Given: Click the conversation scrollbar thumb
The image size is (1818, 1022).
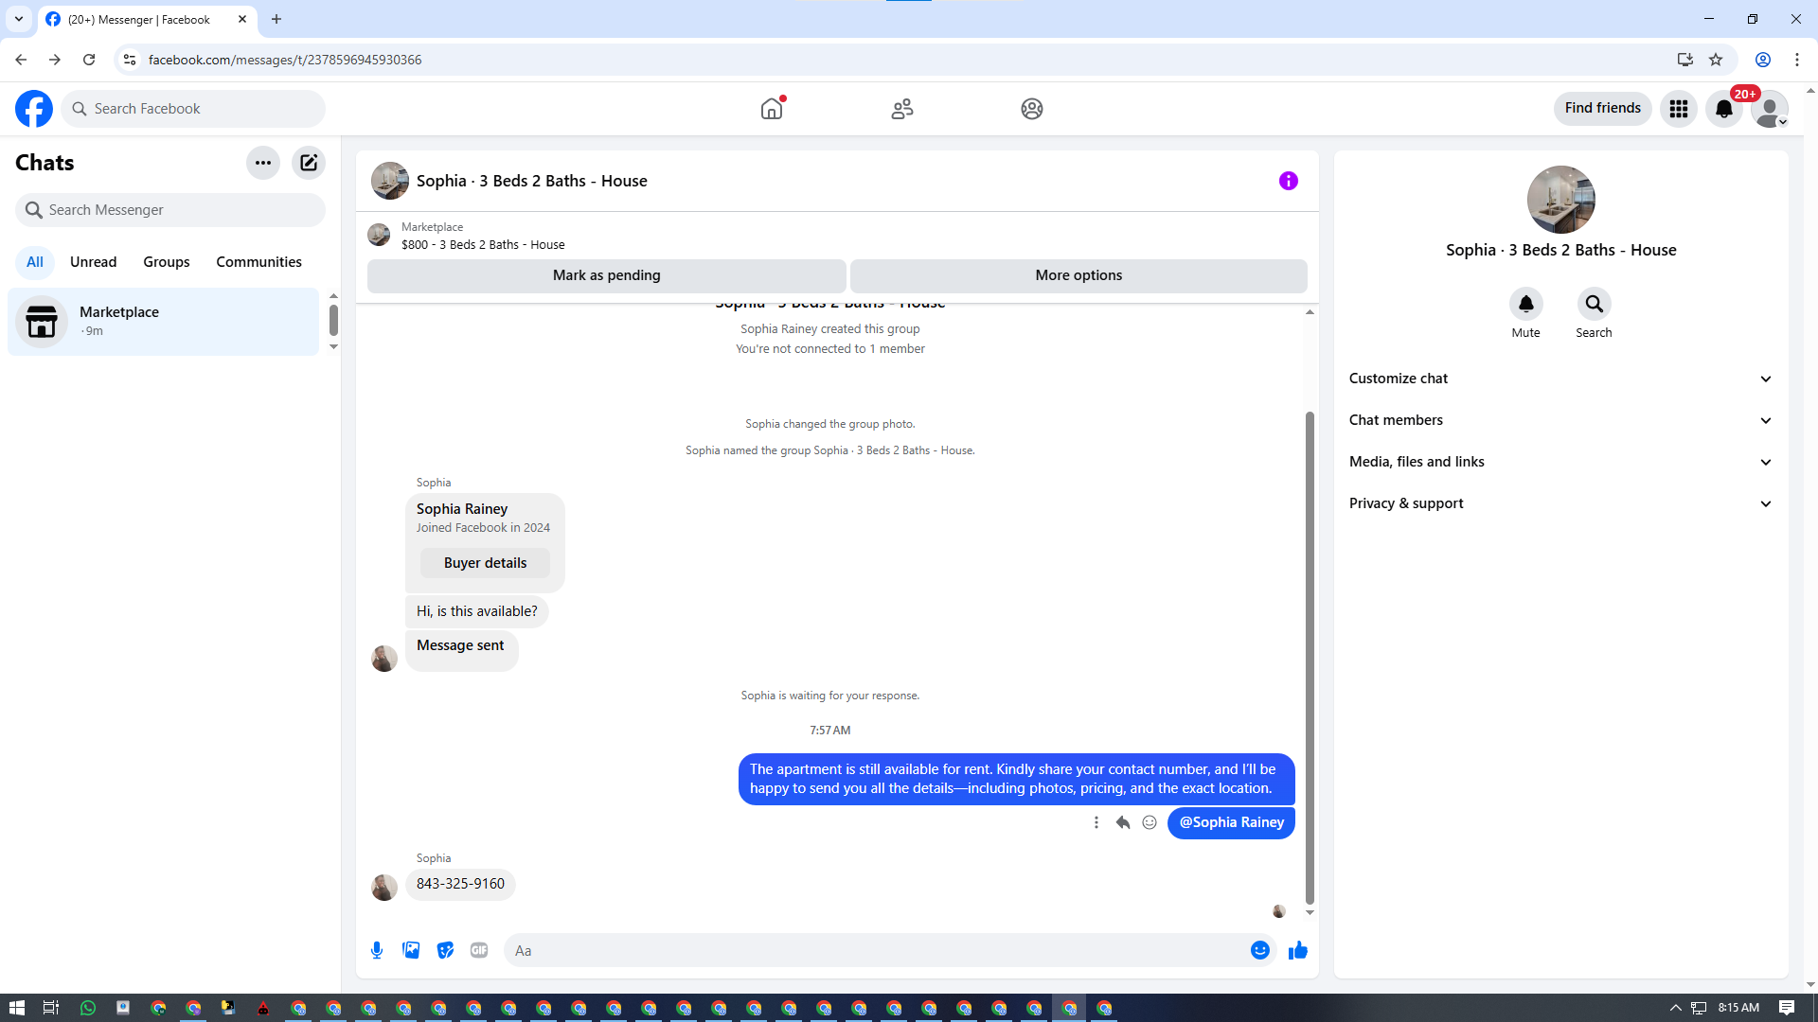Looking at the screenshot, I should click(x=1310, y=658).
